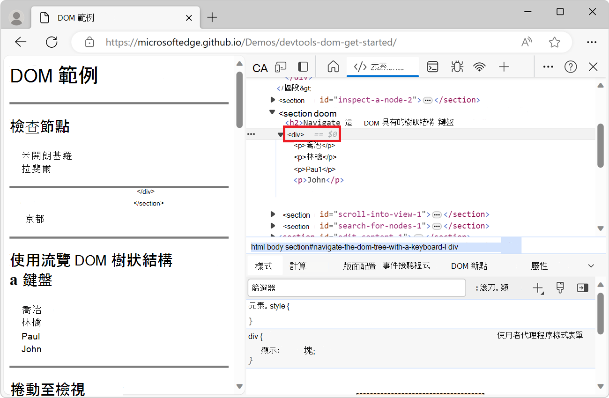
Task: Toggle the element state and class options
Action: point(492,288)
